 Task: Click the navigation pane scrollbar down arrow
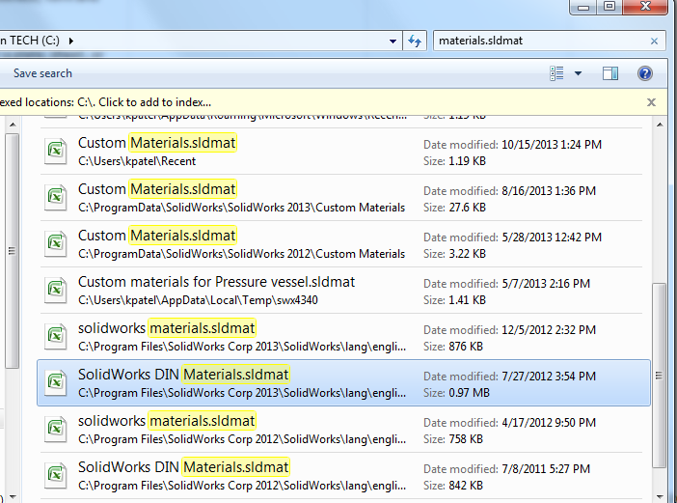[x=13, y=496]
